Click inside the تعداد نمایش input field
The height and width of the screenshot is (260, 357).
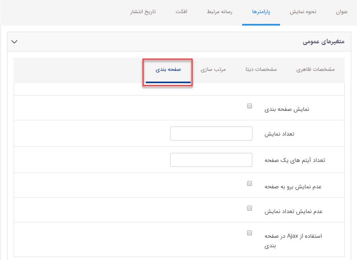pyautogui.click(x=211, y=133)
